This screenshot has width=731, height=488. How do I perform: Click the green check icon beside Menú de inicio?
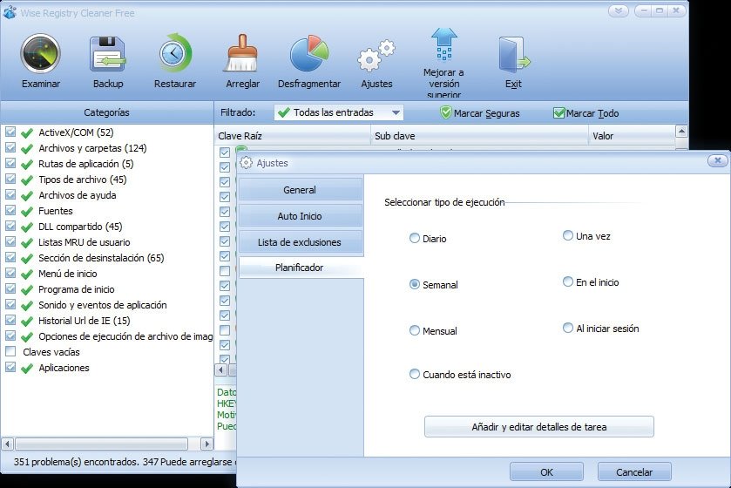[27, 274]
